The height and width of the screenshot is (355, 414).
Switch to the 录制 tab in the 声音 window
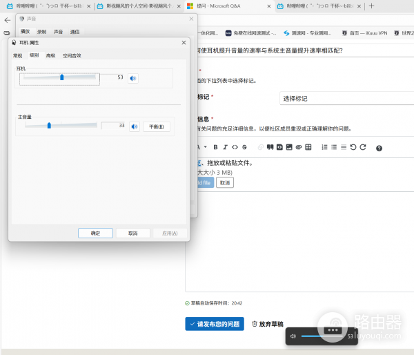tap(41, 32)
